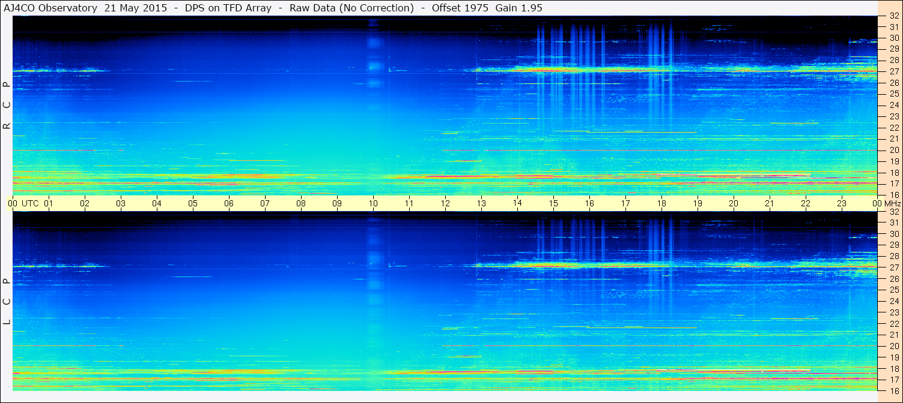Click the vertical 'LCP' panel label
This screenshot has width=903, height=403.
tap(7, 302)
